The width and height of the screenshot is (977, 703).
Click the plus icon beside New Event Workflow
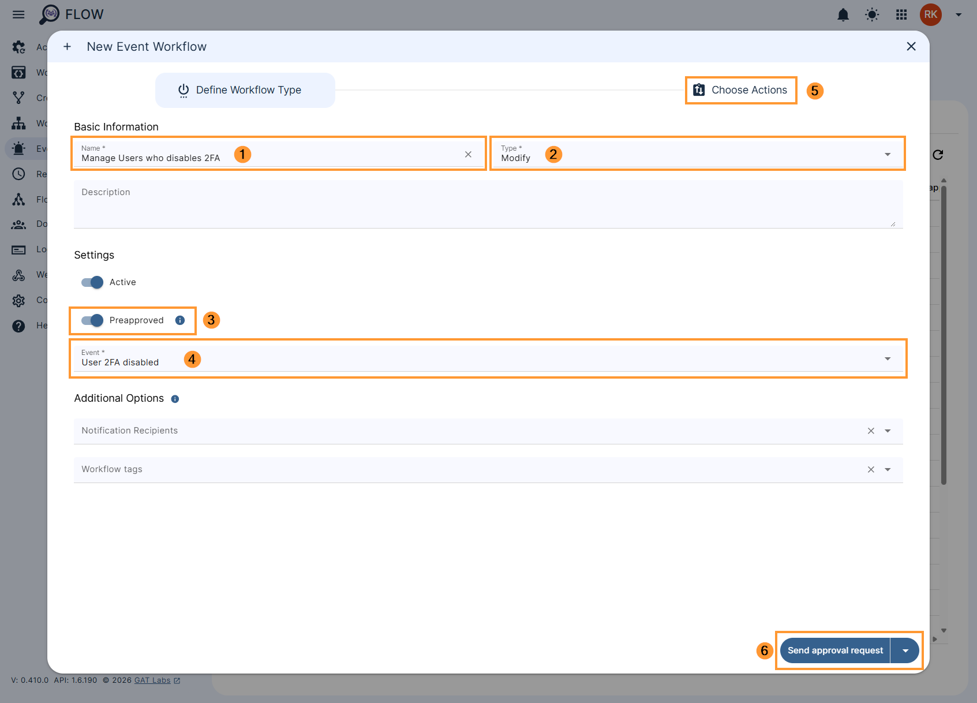point(67,46)
